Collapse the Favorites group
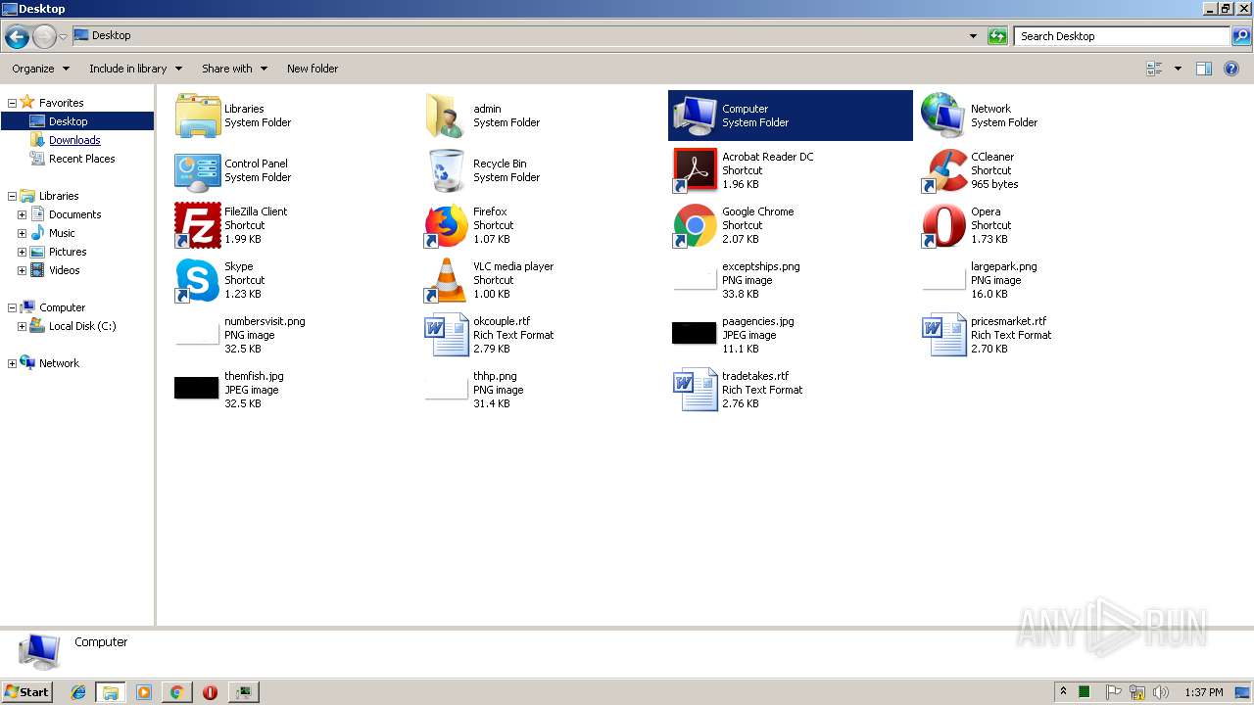 [12, 103]
